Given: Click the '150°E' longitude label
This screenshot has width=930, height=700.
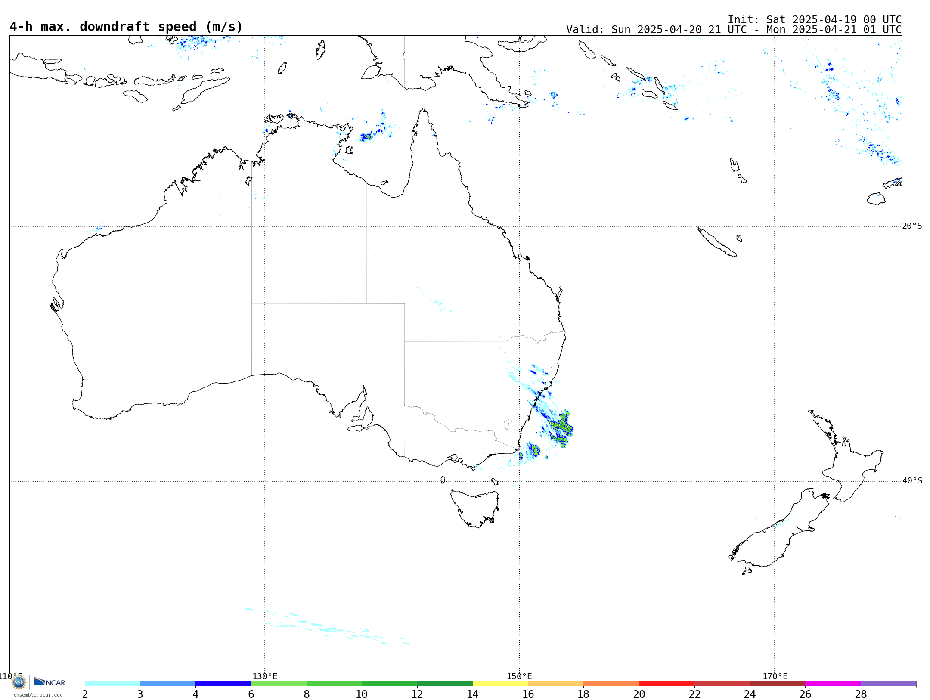Looking at the screenshot, I should click(x=519, y=676).
